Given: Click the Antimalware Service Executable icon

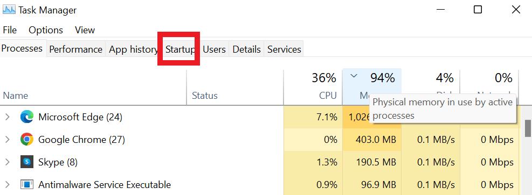Looking at the screenshot, I should coord(27,184).
